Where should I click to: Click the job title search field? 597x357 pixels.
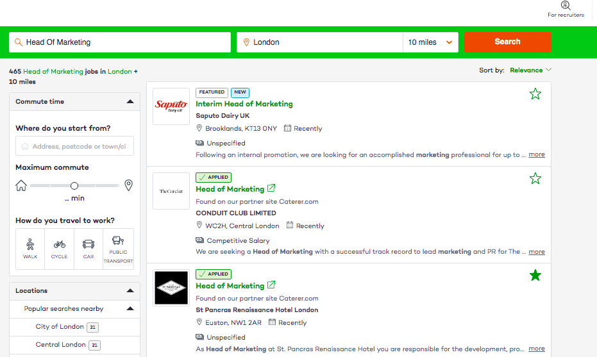click(x=120, y=42)
